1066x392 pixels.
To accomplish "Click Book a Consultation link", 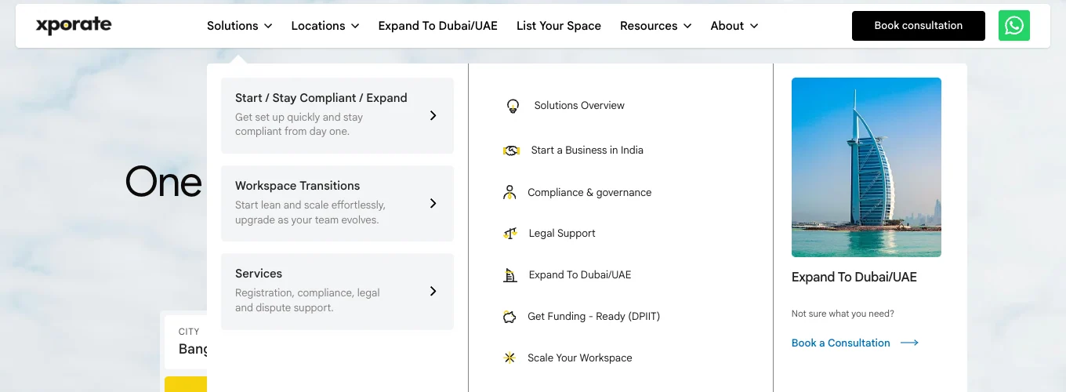I will click(x=841, y=343).
